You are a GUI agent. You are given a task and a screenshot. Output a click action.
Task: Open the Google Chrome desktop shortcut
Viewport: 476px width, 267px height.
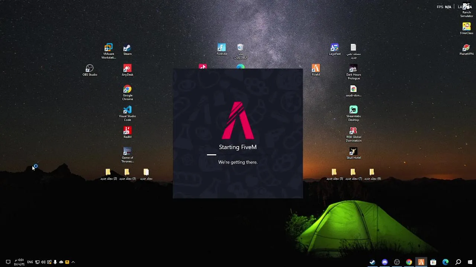point(127,93)
